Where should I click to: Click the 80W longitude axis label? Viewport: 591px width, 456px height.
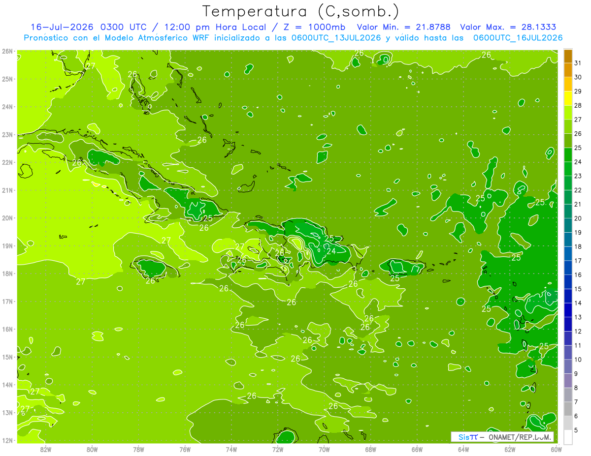tap(92, 449)
